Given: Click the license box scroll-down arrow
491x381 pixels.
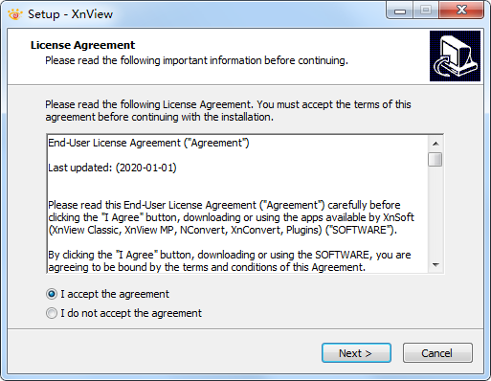Looking at the screenshot, I should click(x=435, y=265).
